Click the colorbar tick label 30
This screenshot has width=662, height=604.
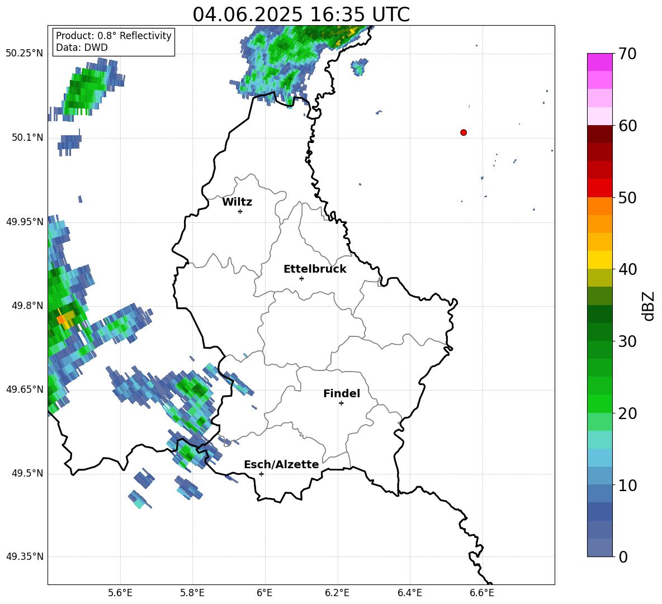coord(627,341)
